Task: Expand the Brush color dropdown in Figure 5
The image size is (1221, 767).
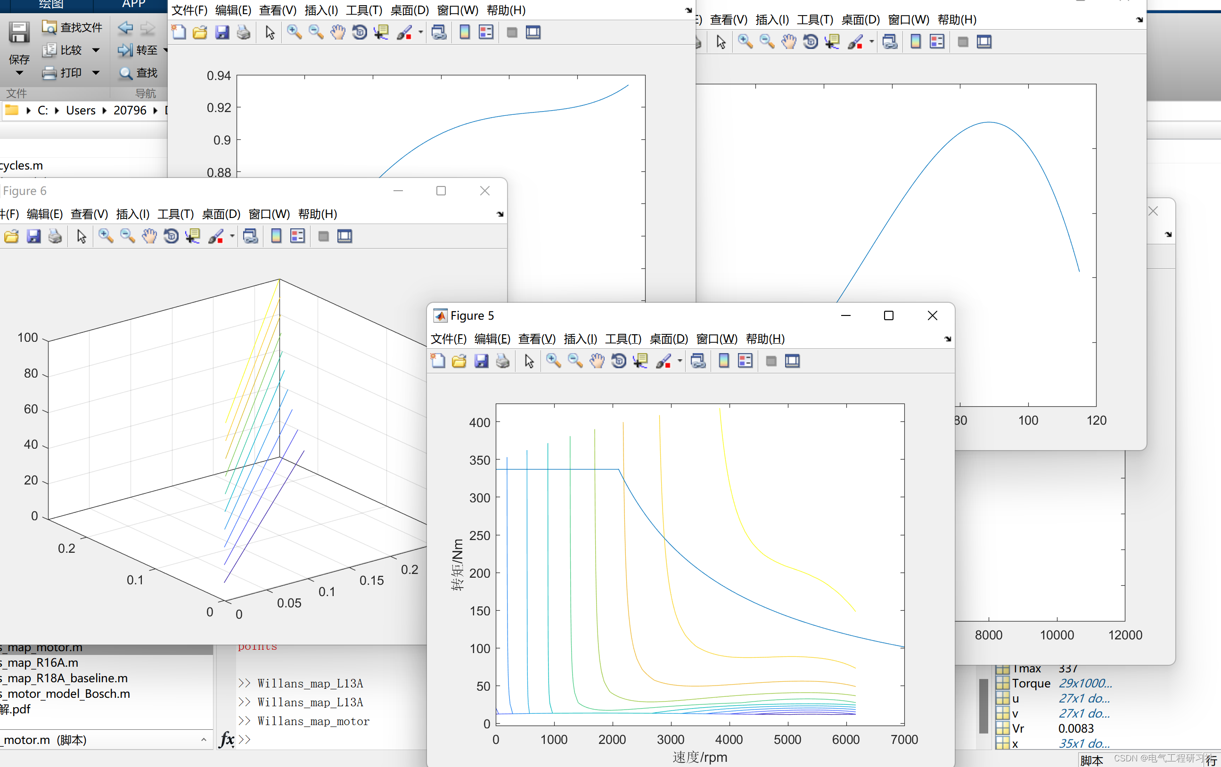Action: pyautogui.click(x=680, y=361)
